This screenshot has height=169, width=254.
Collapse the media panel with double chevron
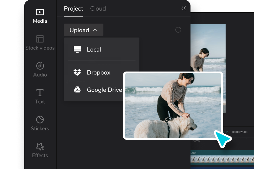(x=184, y=8)
